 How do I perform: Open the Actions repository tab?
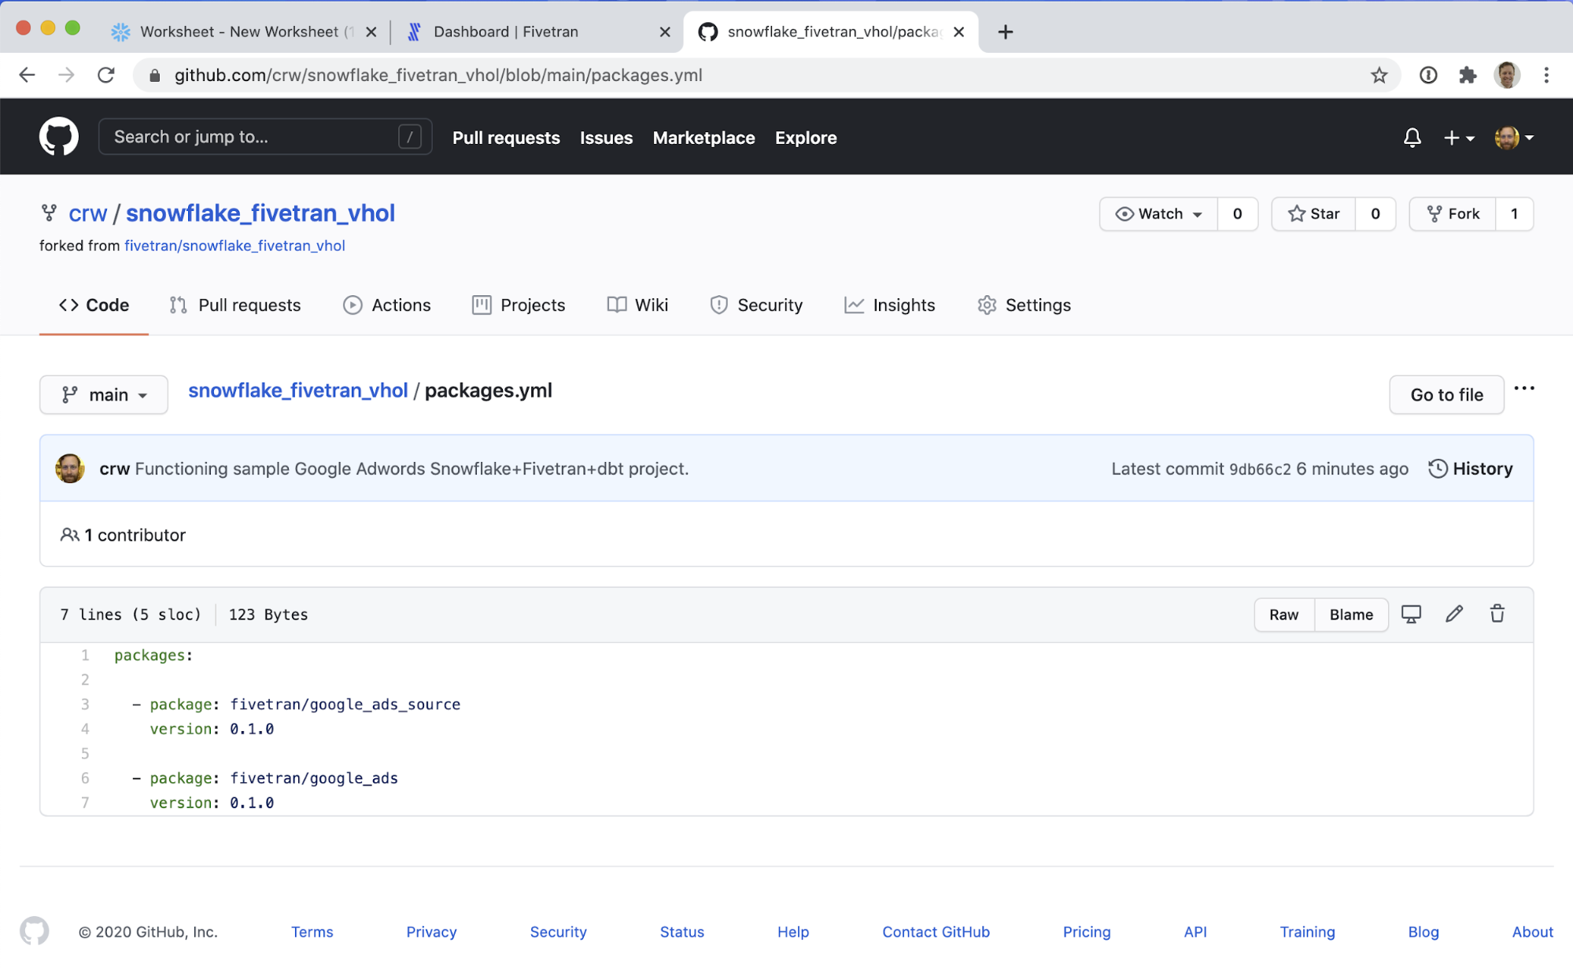[387, 305]
